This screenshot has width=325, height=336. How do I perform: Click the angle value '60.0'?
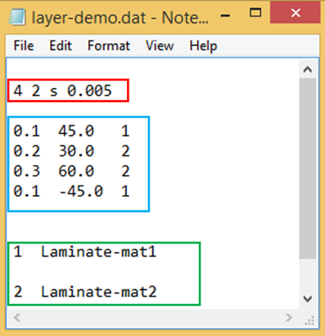coord(76,172)
